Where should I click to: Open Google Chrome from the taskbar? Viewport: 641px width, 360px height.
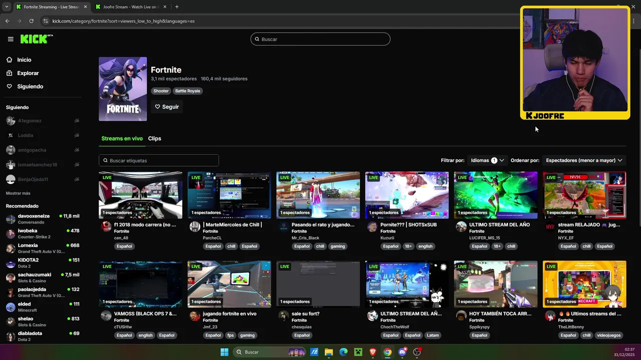click(387, 352)
